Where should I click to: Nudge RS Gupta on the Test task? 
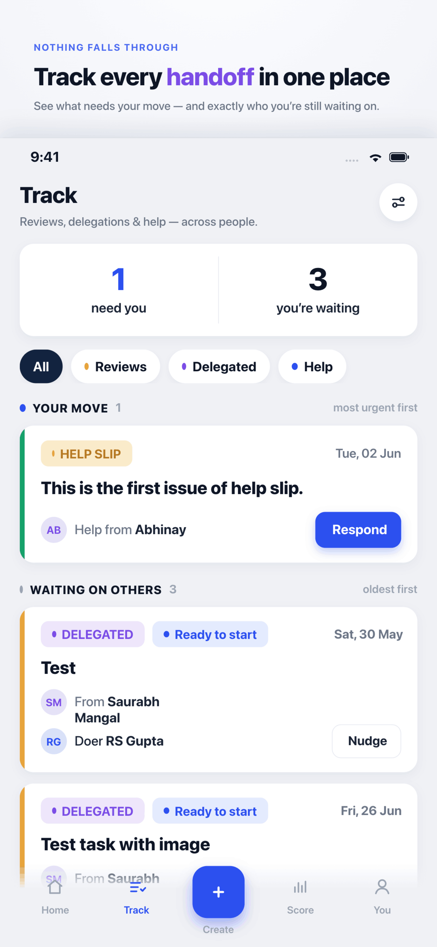pyautogui.click(x=367, y=741)
